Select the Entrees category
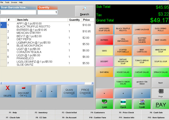Image resolution: width=169 pixels, height=120 pixels. pos(104,40)
